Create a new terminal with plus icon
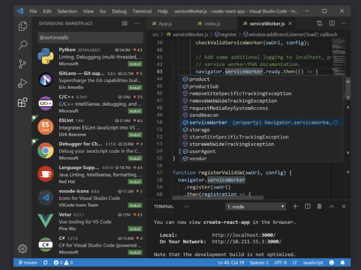Screen dimensions: 361x270 click(x=295, y=206)
